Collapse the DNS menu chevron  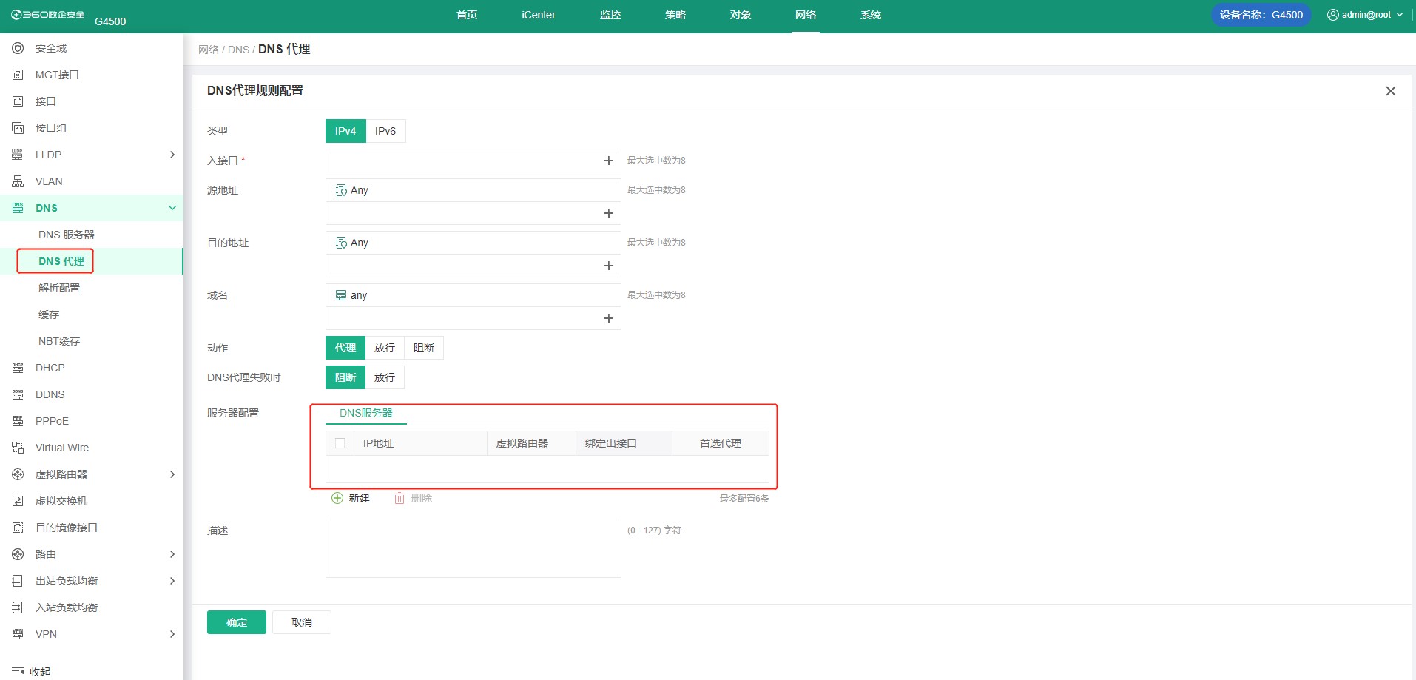click(172, 208)
